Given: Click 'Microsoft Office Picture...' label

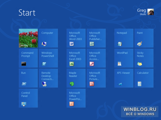Looking at the screenshot, I should click(x=95, y=76).
